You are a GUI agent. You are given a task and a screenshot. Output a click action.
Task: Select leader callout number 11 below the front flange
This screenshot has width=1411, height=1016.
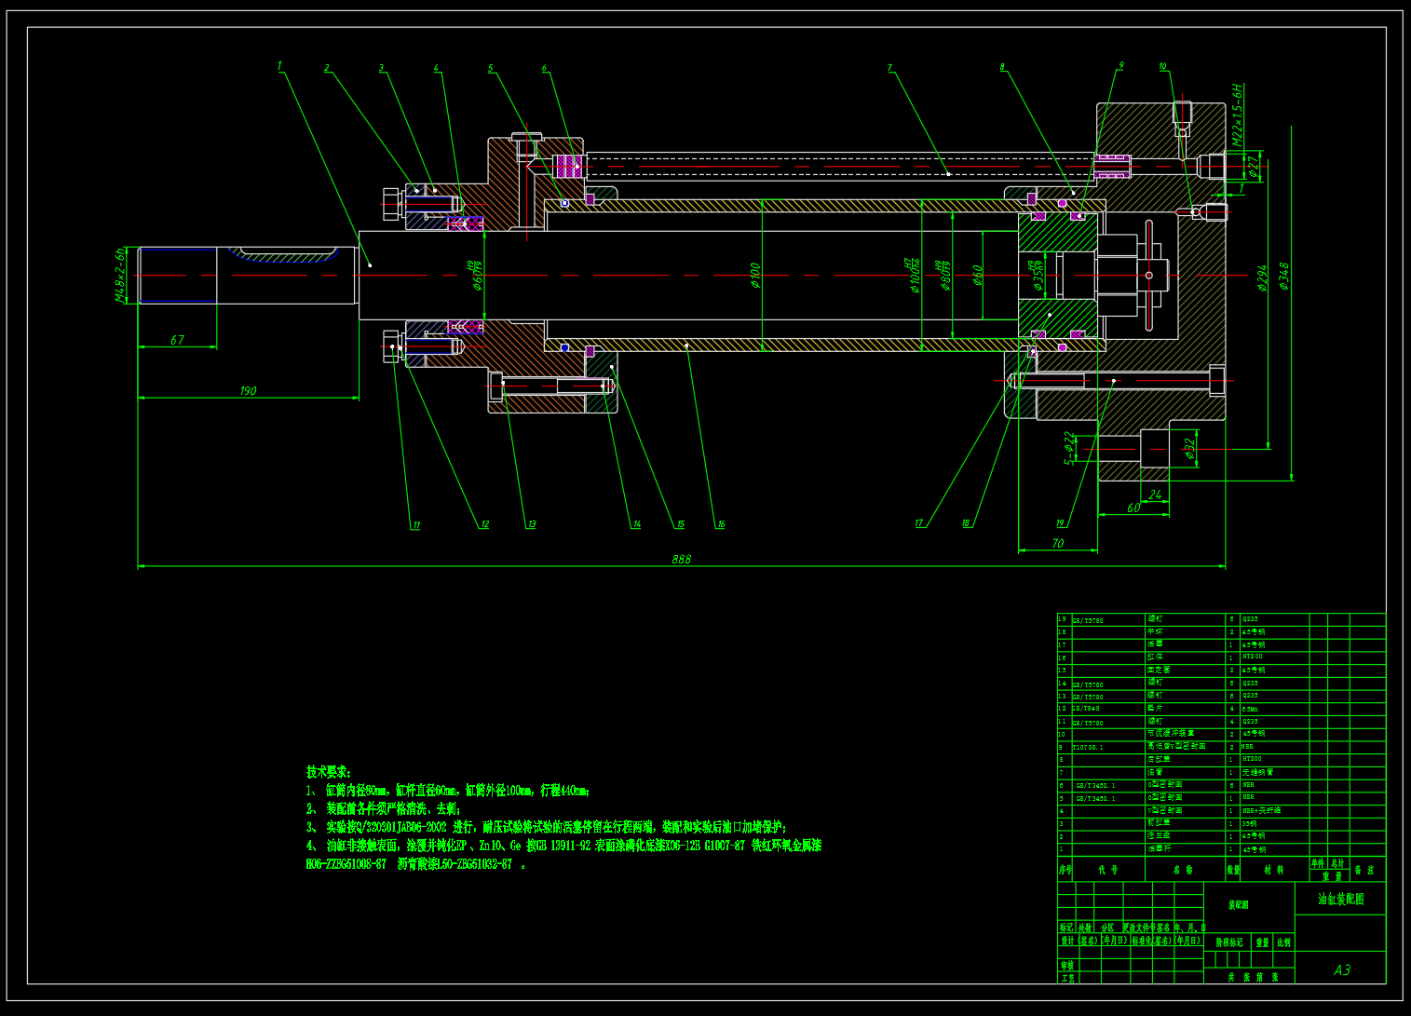[x=415, y=525]
